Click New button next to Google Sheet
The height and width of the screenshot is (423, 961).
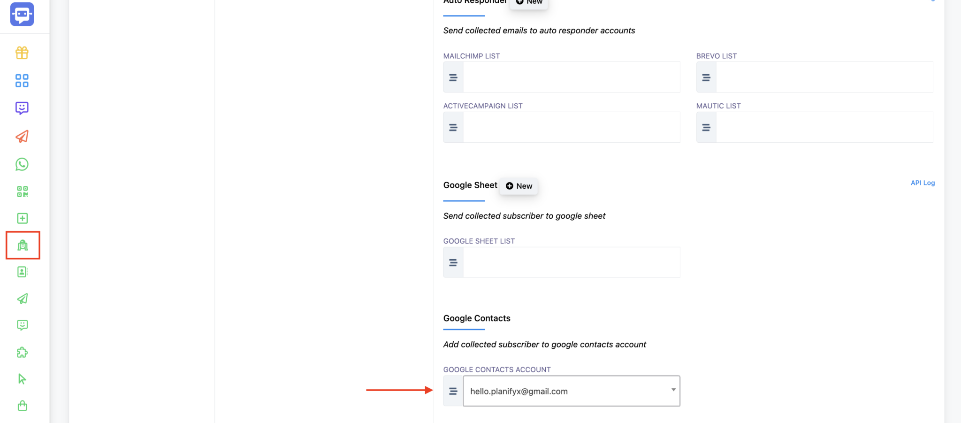coord(519,186)
